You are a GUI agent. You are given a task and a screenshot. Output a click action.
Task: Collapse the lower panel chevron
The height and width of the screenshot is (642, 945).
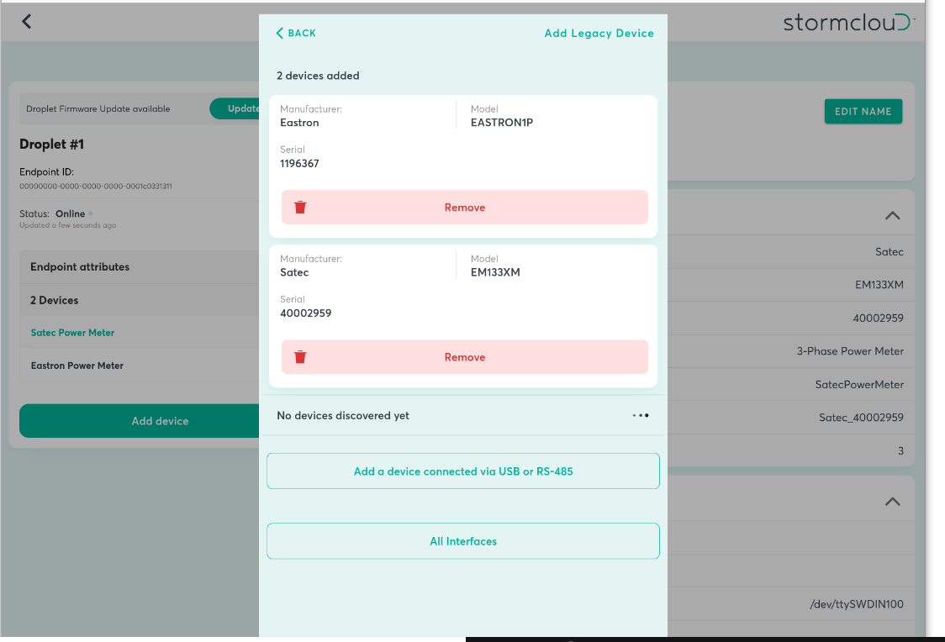(893, 502)
